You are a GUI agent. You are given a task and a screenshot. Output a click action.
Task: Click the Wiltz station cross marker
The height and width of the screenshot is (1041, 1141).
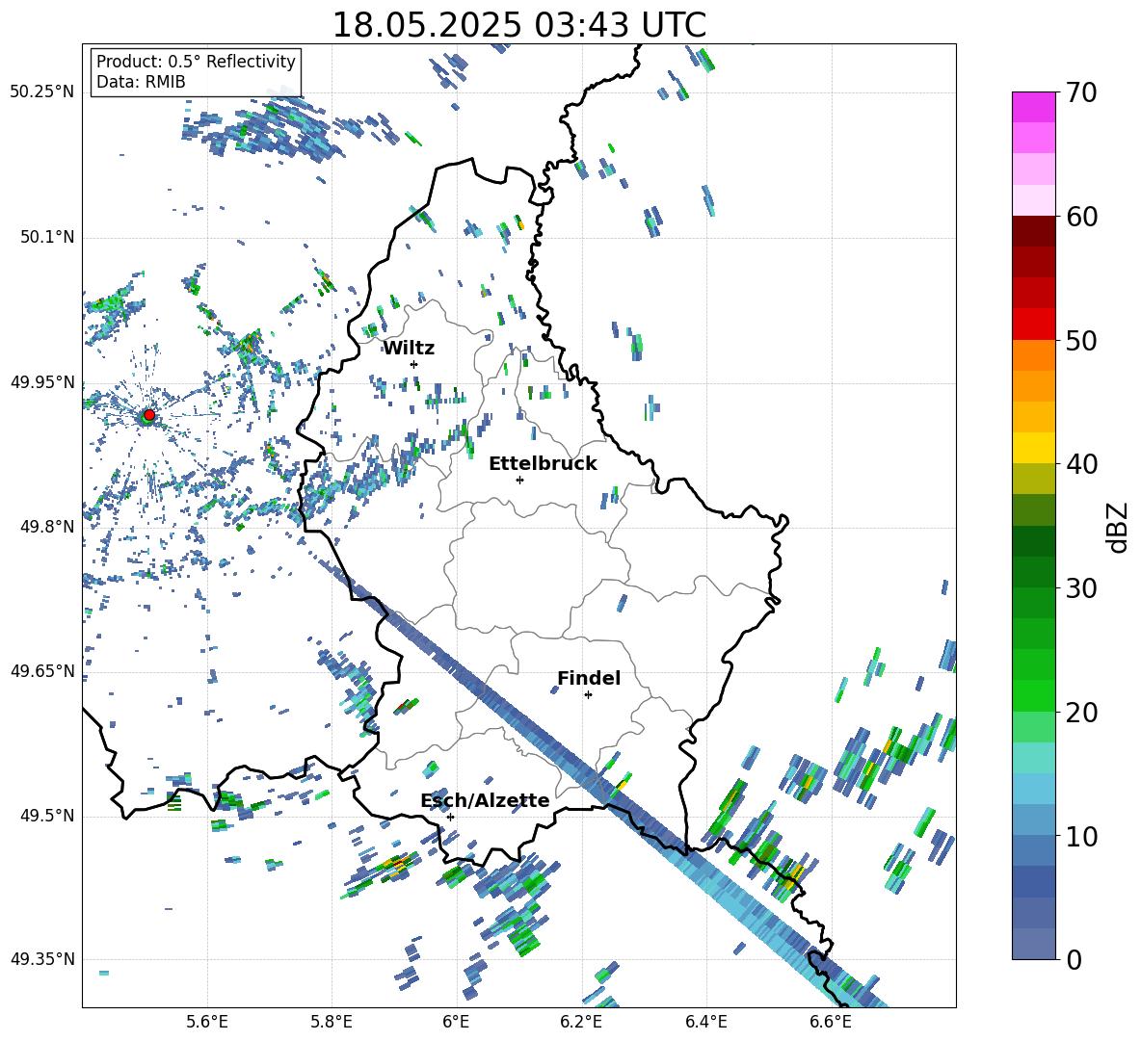coord(414,364)
